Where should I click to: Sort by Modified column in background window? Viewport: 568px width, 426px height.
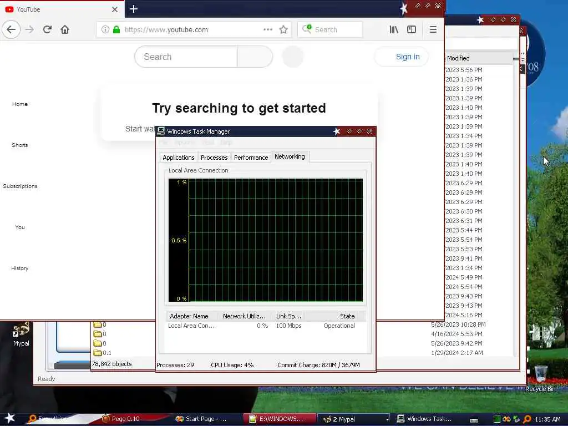[478, 58]
